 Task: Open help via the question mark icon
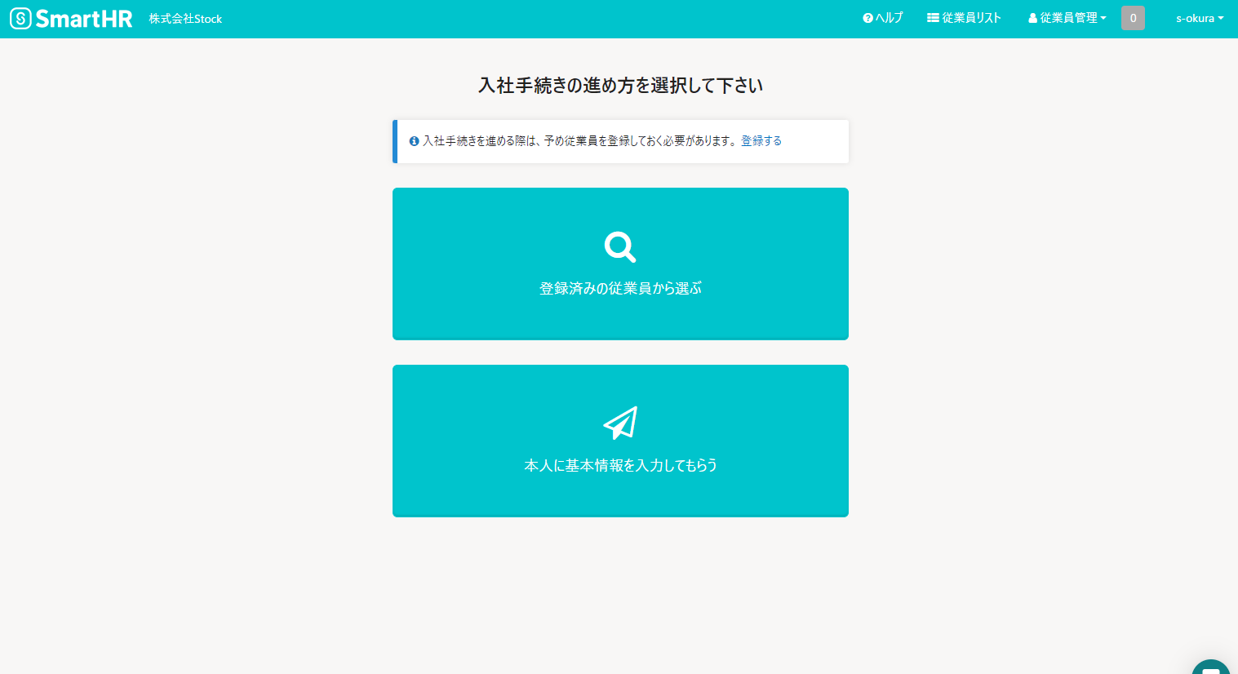[865, 16]
